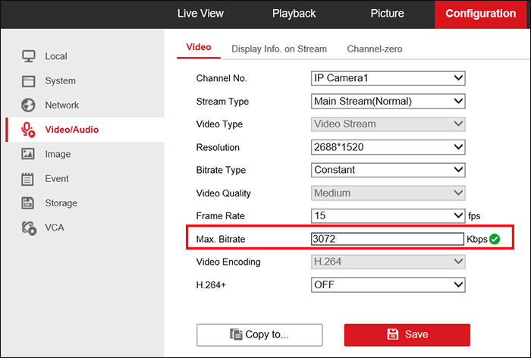This screenshot has width=531, height=358.
Task: Click the Video/Audio microphone icon
Action: [x=28, y=130]
